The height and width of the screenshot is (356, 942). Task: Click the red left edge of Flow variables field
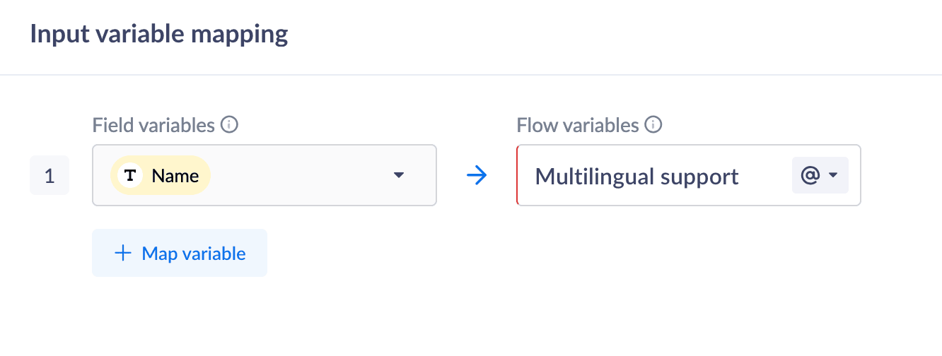pyautogui.click(x=518, y=176)
